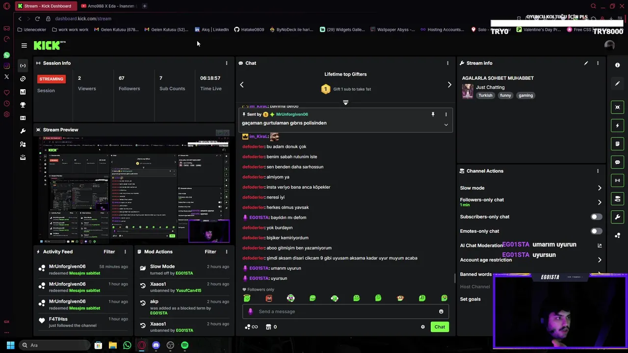Switch to the Amo988 X Eda browser tab
628x353 pixels.
pos(108,6)
